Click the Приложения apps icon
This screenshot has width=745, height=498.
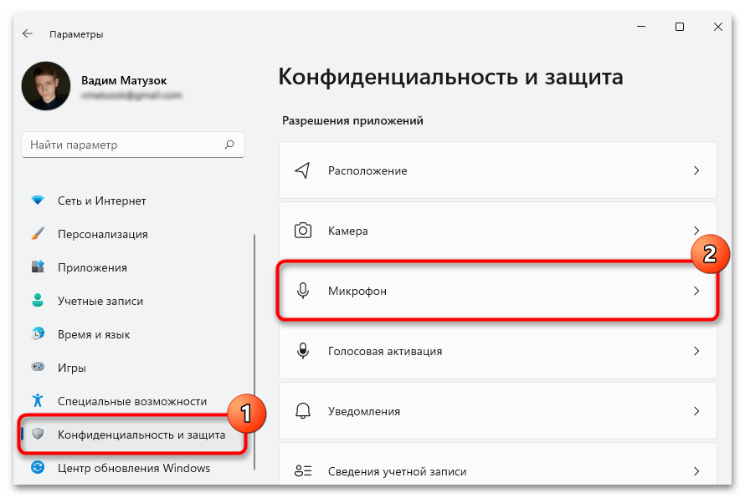pyautogui.click(x=38, y=267)
